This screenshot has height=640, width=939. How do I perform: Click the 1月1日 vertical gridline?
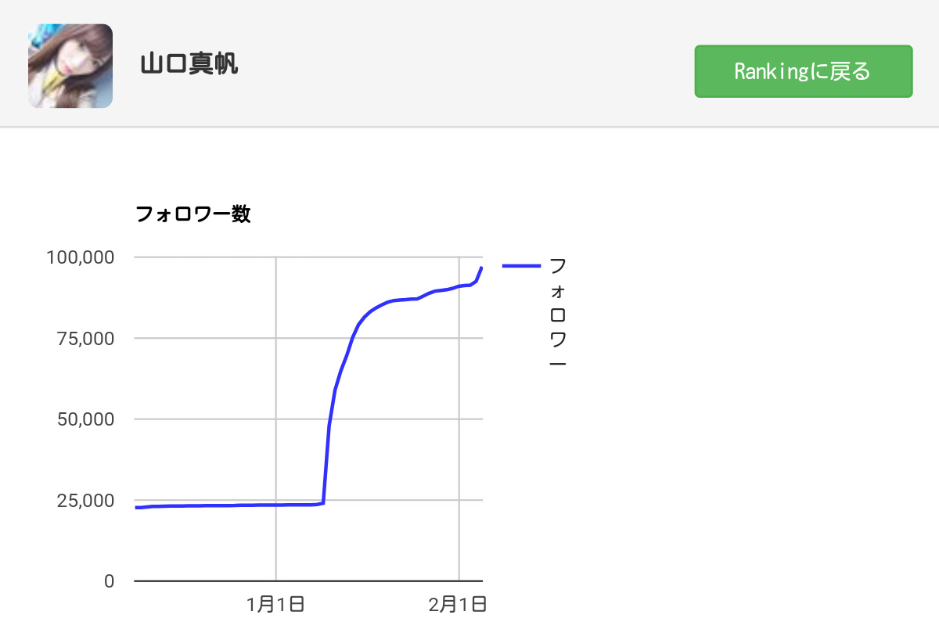tap(276, 419)
